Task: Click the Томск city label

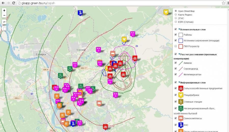Action: 60,109
